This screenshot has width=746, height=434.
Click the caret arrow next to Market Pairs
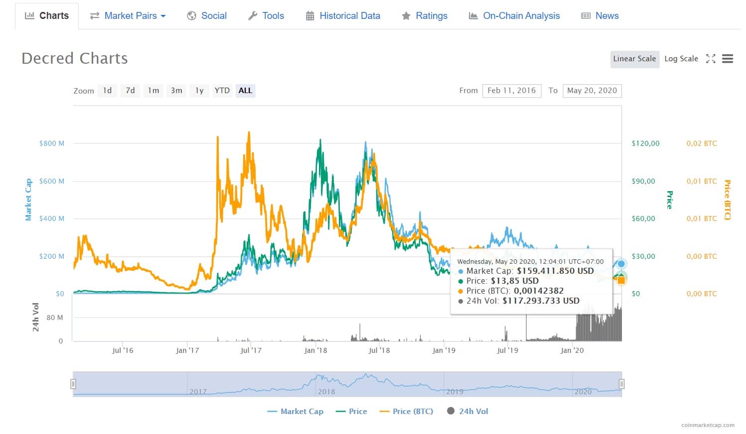[x=163, y=16]
